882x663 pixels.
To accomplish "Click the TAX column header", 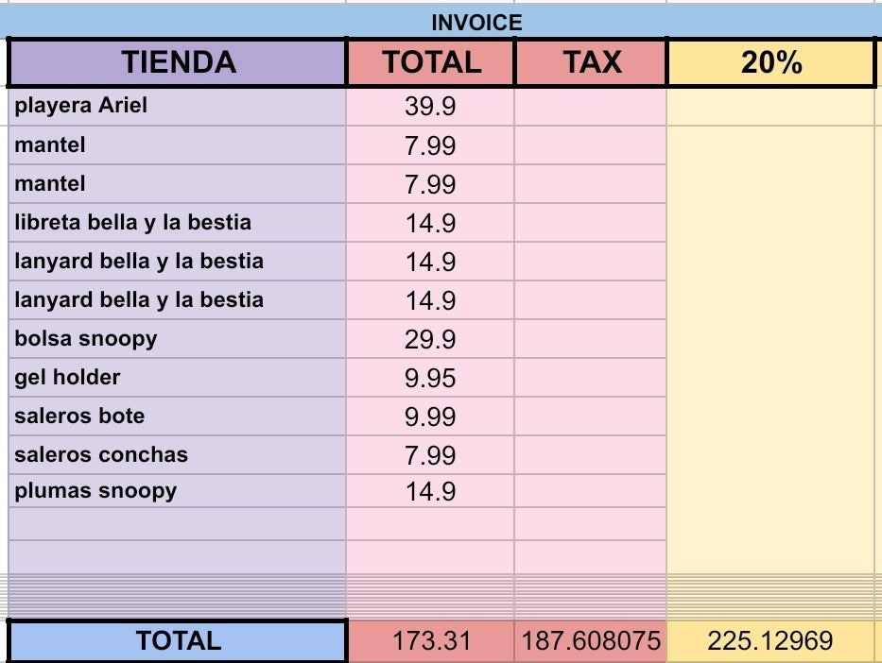I will click(592, 62).
